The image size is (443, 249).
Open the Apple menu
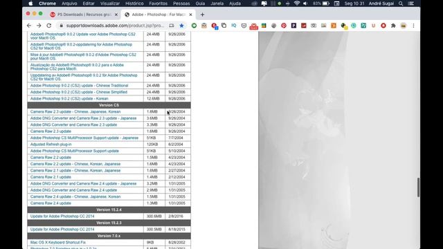30,3
